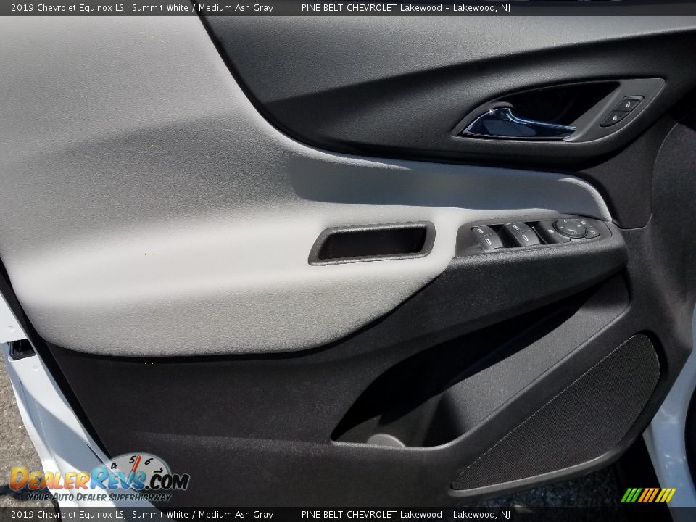The height and width of the screenshot is (522, 696).
Task: Toggle the door unlock button
Action: tap(628, 104)
